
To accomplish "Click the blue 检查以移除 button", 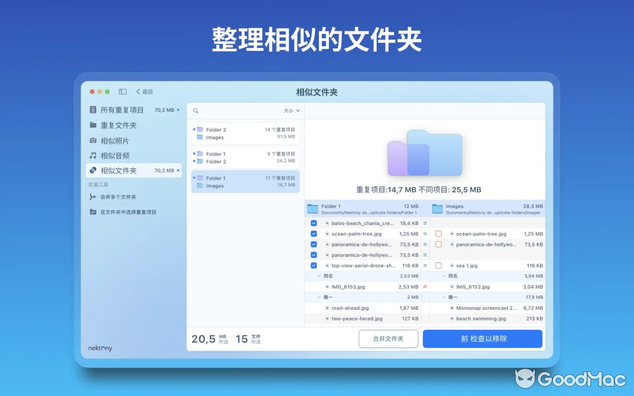I will click(482, 339).
